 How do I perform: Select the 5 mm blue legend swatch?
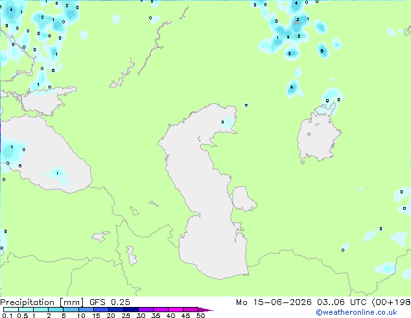coord(71,310)
